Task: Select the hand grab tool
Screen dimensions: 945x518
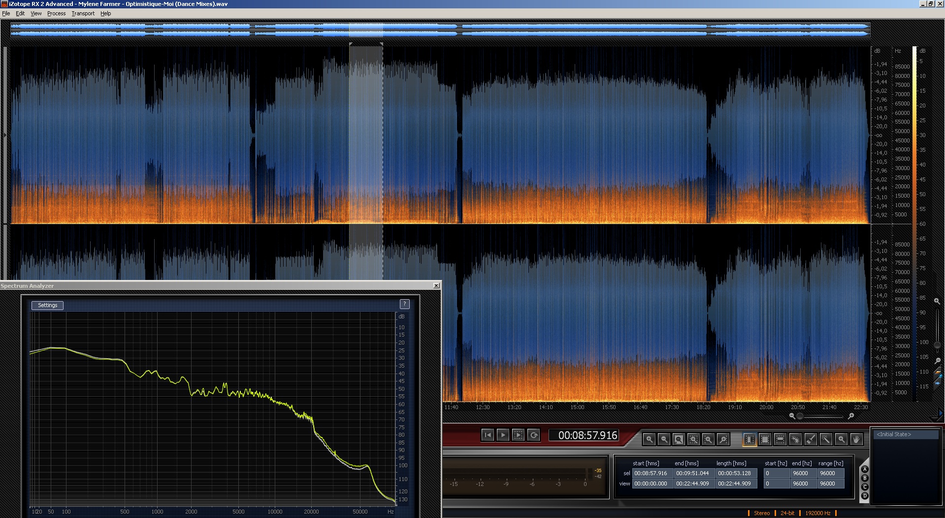Action: click(856, 439)
